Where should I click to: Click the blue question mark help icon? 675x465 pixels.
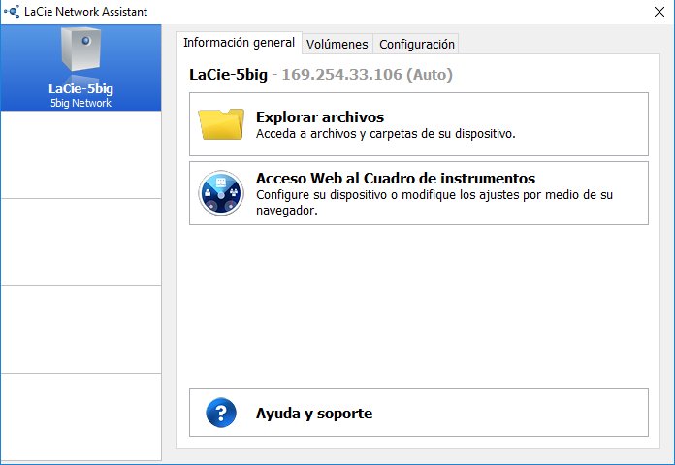tap(221, 413)
